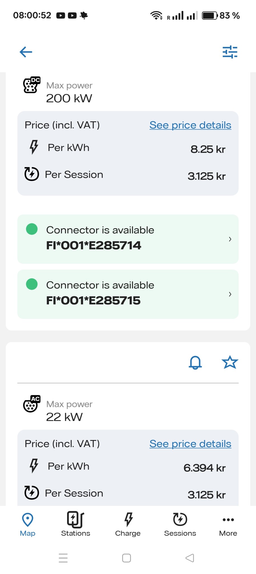The image size is (256, 574).
Task: Expand connector FI*001*E285715 chevron
Action: click(230, 294)
